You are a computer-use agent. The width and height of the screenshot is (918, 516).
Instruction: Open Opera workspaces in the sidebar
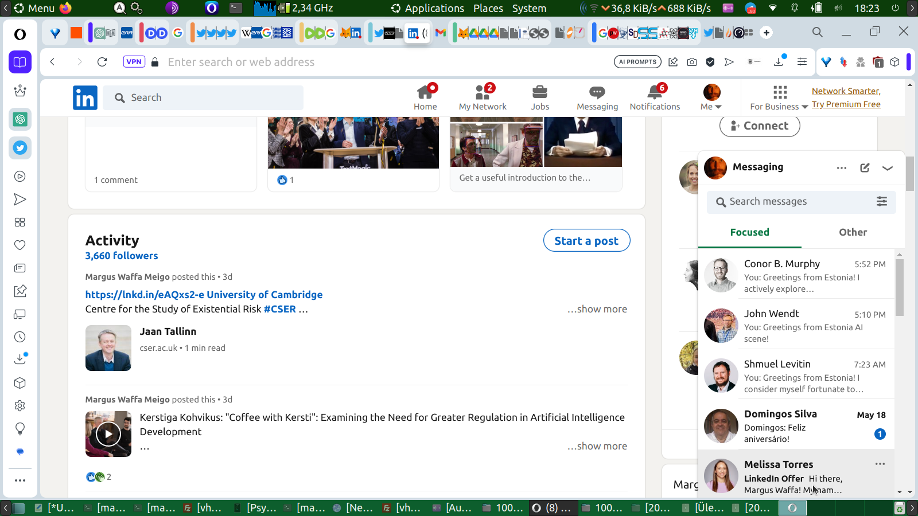20,62
